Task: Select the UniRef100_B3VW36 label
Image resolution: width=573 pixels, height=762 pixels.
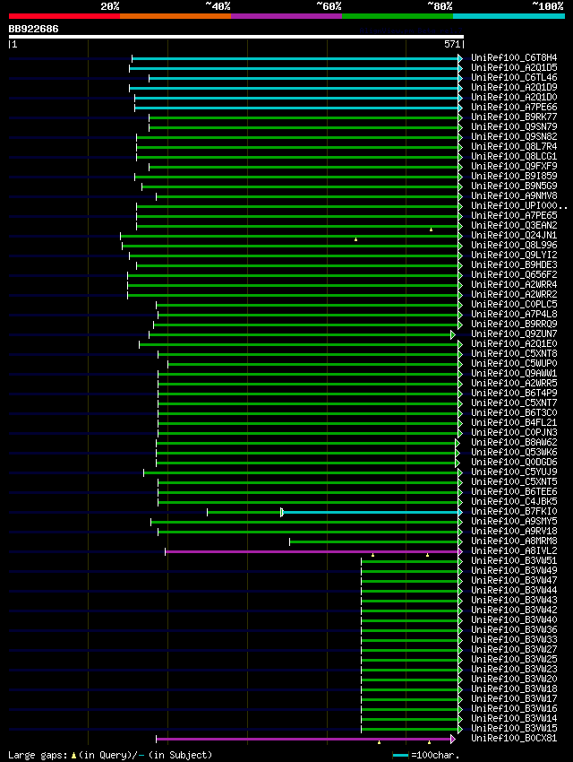Action: [x=514, y=630]
